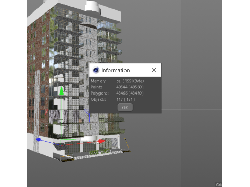Click the Polygons value '43466 ( 43470 )'

point(130,93)
